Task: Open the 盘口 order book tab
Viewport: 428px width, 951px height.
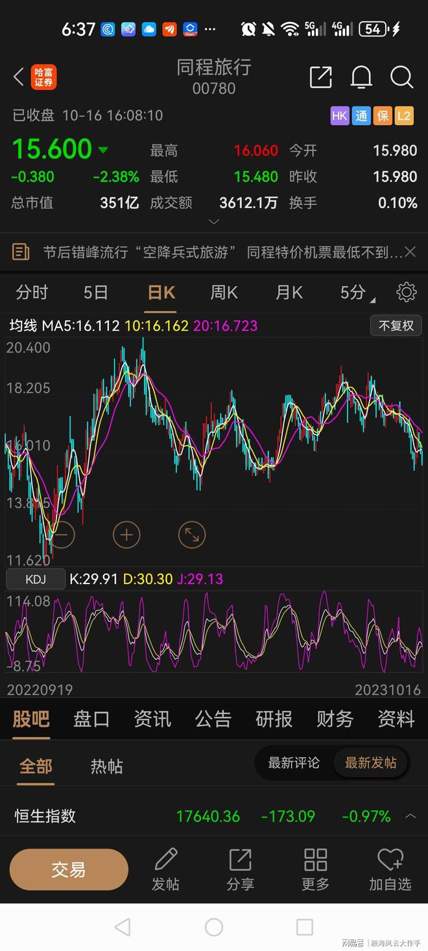Action: click(x=91, y=719)
